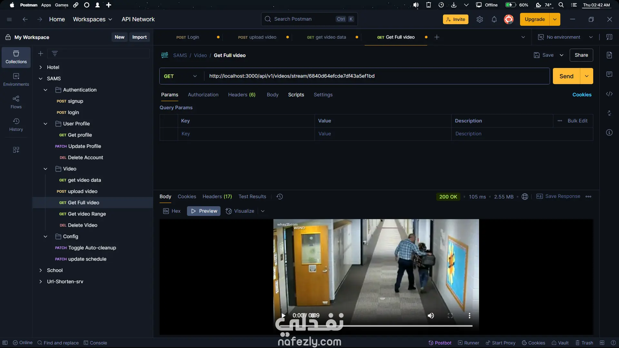Mute the video preview volume
Viewport: 619px width, 348px height.
(x=431, y=315)
